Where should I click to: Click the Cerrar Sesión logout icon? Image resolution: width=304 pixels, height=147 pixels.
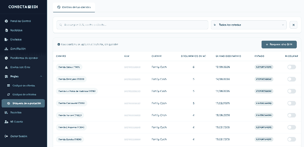pyautogui.click(x=6, y=136)
